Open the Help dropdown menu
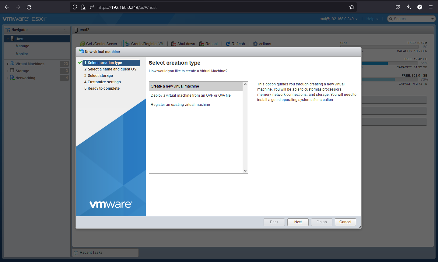Image resolution: width=438 pixels, height=262 pixels. coord(372,19)
